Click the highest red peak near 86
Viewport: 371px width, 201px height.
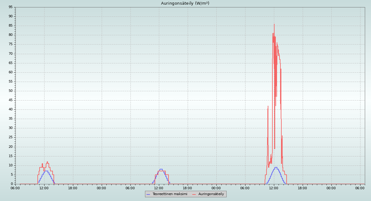coord(274,24)
